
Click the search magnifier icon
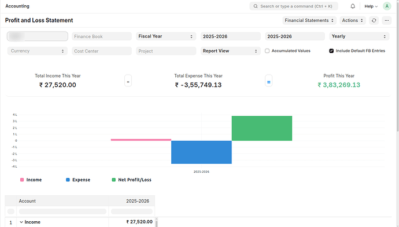[x=256, y=6]
